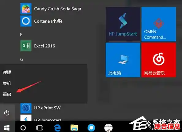The height and width of the screenshot is (132, 182).
Task: Open Task View on taskbar
Action: click(40, 128)
